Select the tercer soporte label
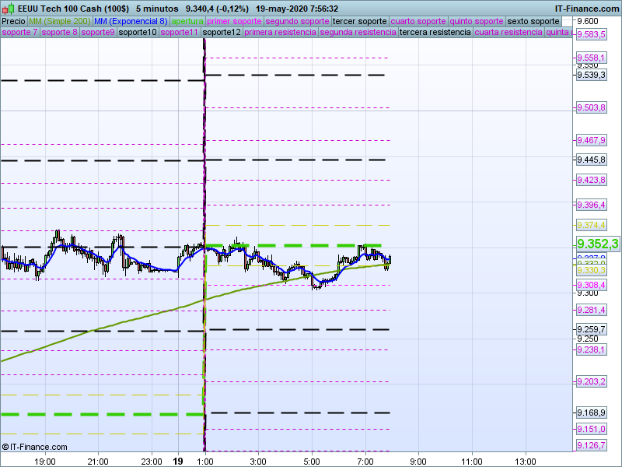 [x=359, y=21]
